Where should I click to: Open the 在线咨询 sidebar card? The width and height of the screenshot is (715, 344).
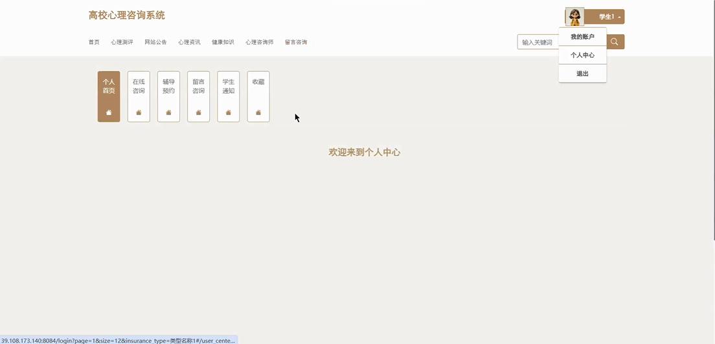coord(139,87)
